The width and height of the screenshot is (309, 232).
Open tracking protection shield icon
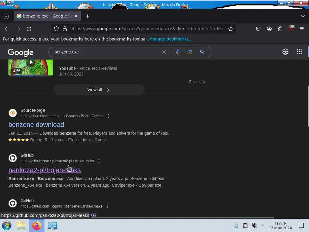point(56,29)
